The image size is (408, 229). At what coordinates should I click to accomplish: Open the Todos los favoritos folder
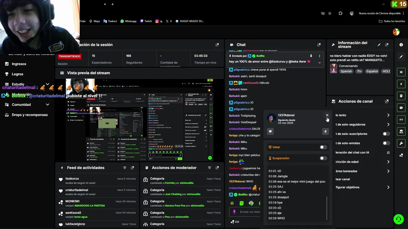392,21
